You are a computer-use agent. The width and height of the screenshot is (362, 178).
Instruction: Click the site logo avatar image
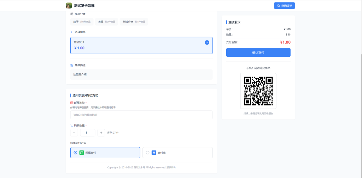pos(69,6)
